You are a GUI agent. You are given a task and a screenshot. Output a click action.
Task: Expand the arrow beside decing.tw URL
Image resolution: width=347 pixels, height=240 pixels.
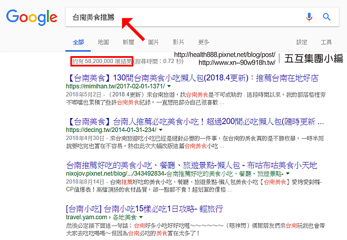(x=161, y=130)
